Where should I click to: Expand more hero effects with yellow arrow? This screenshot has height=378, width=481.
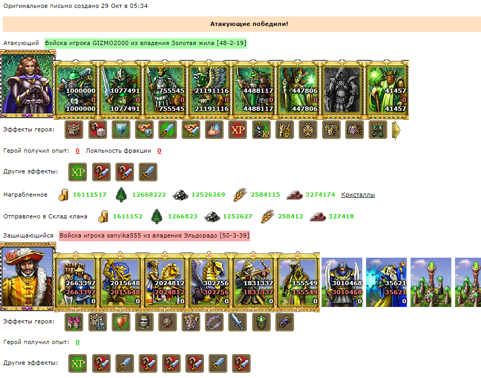click(x=396, y=130)
